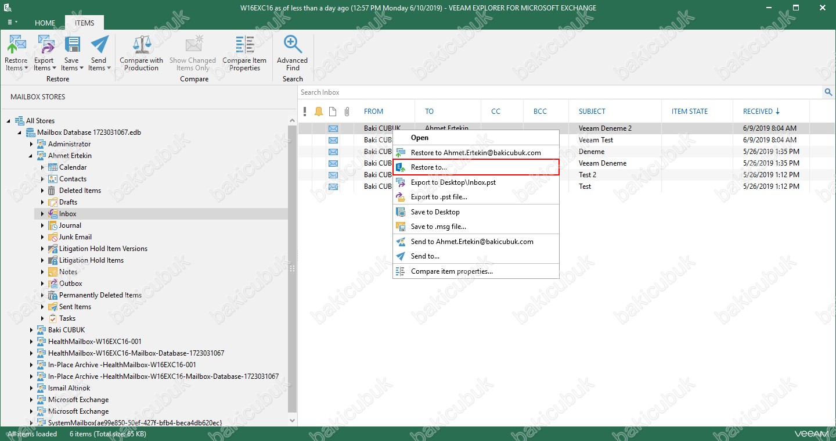Select HealthMailbox-W16EXC16-001 mailbox
Image resolution: width=836 pixels, height=441 pixels.
95,342
